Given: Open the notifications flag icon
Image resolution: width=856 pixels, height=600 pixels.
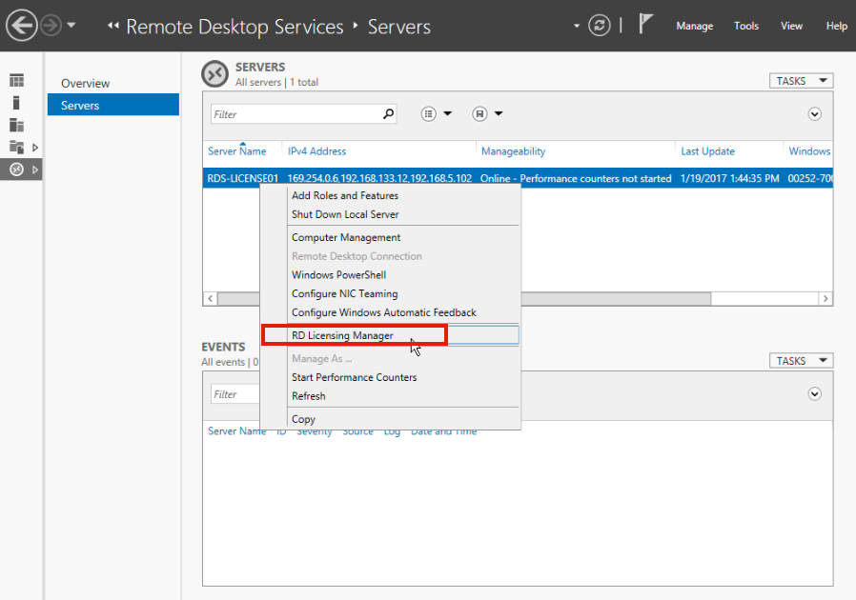Looking at the screenshot, I should coord(645,25).
